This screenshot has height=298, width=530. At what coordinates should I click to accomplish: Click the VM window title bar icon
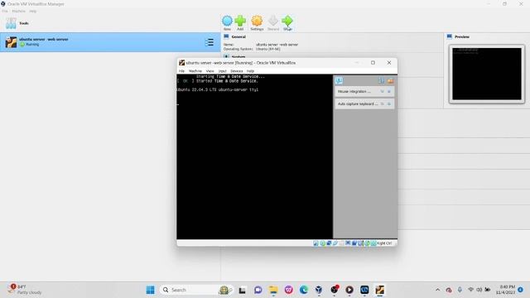[182, 63]
